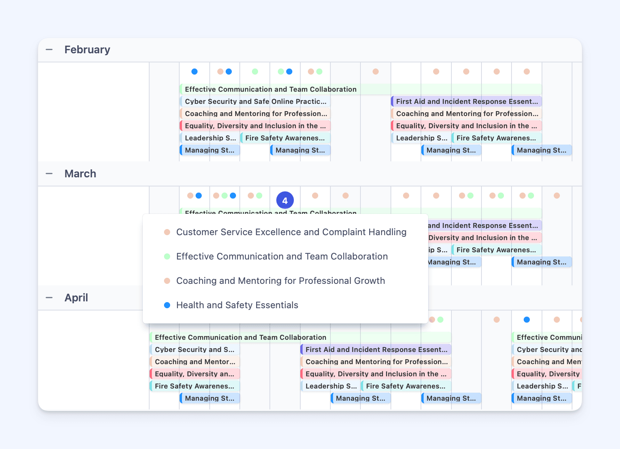Click the green dot beside Effective Communication in popup
The image size is (620, 449).
coord(167,256)
